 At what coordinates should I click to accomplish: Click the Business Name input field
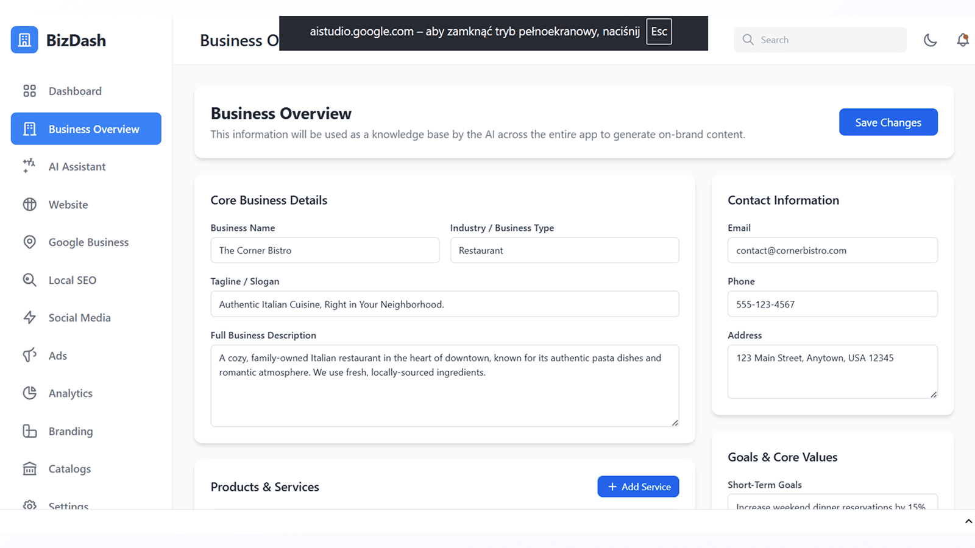pos(325,250)
